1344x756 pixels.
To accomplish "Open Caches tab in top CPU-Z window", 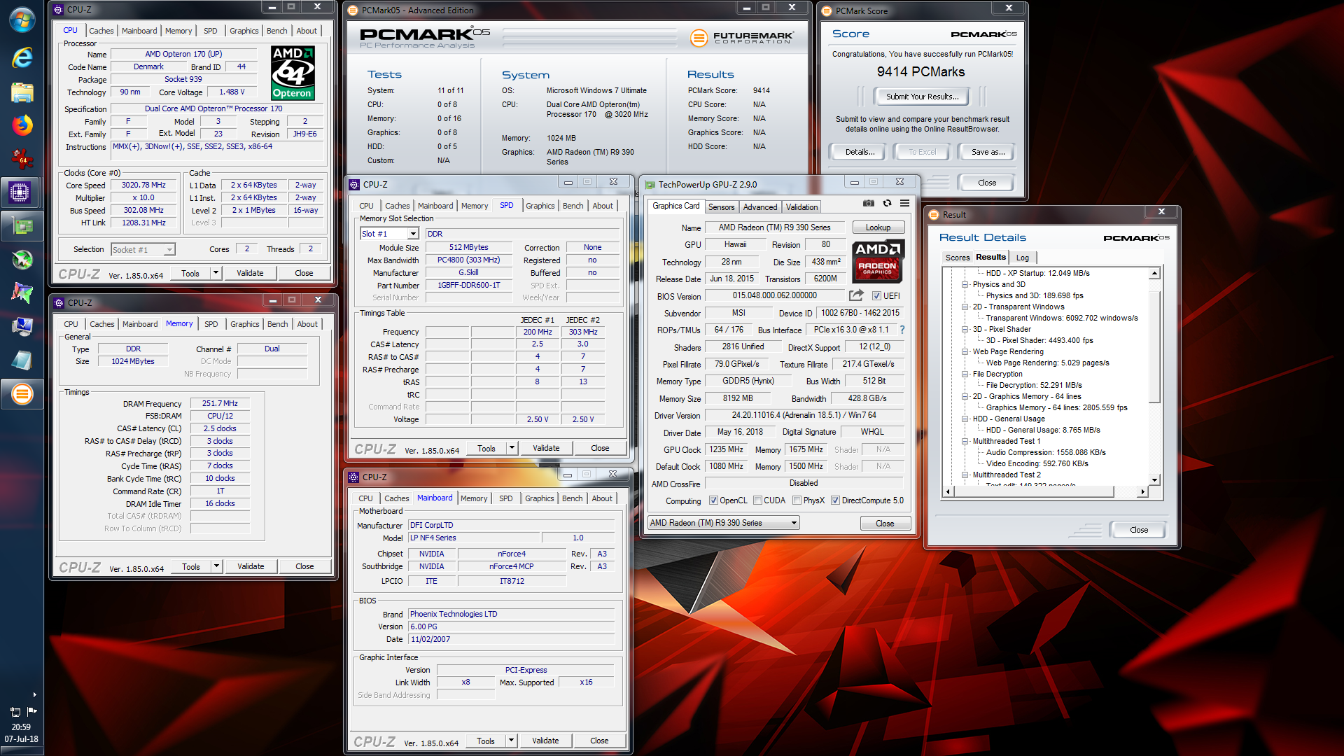I will 101,31.
